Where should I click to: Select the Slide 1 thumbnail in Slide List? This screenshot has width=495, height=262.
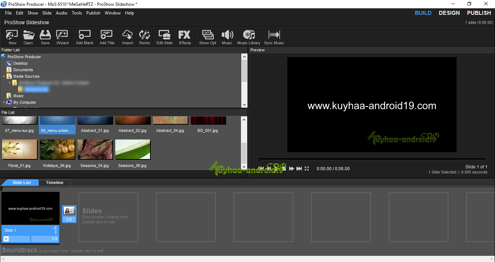click(x=30, y=209)
